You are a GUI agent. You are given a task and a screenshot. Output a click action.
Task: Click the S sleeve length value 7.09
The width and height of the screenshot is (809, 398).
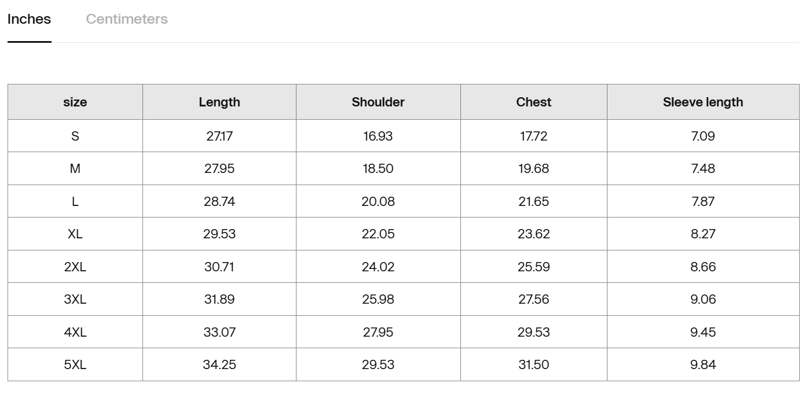703,136
